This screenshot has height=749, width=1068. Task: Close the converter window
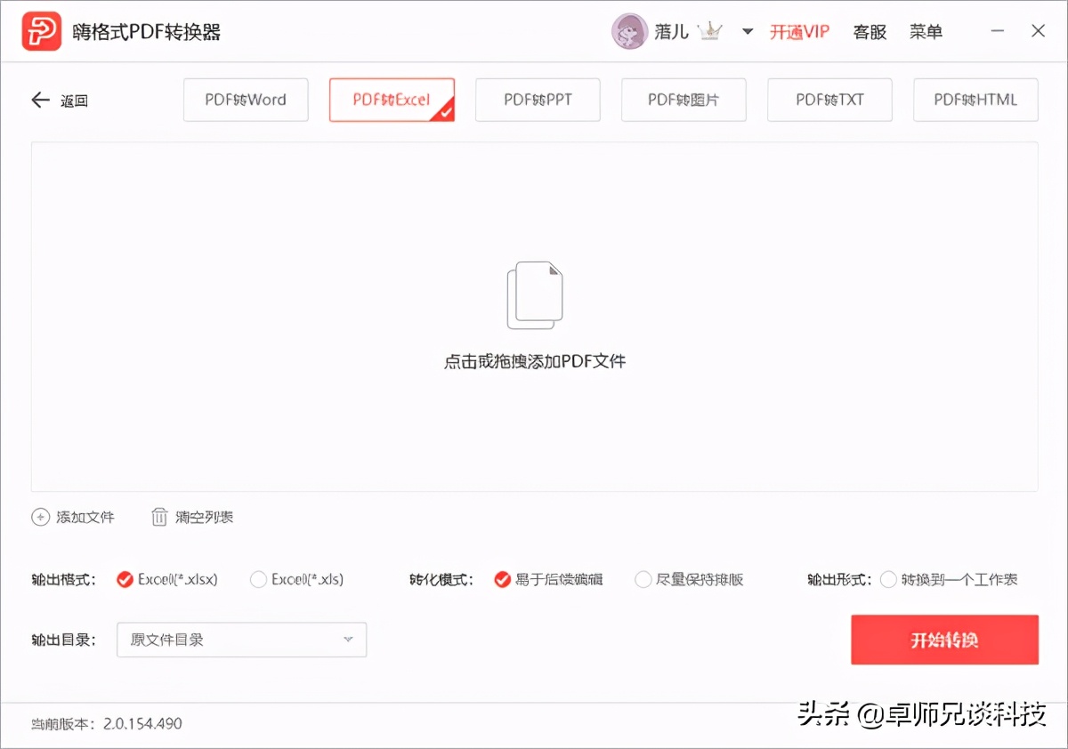pyautogui.click(x=1038, y=31)
